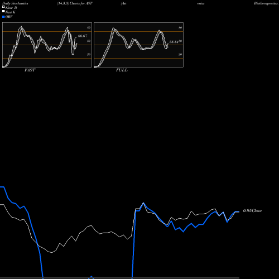This screenshot has height=279, width=279.
Task: Open the FAST stochastic chart thumbnail
Action: 47,45
